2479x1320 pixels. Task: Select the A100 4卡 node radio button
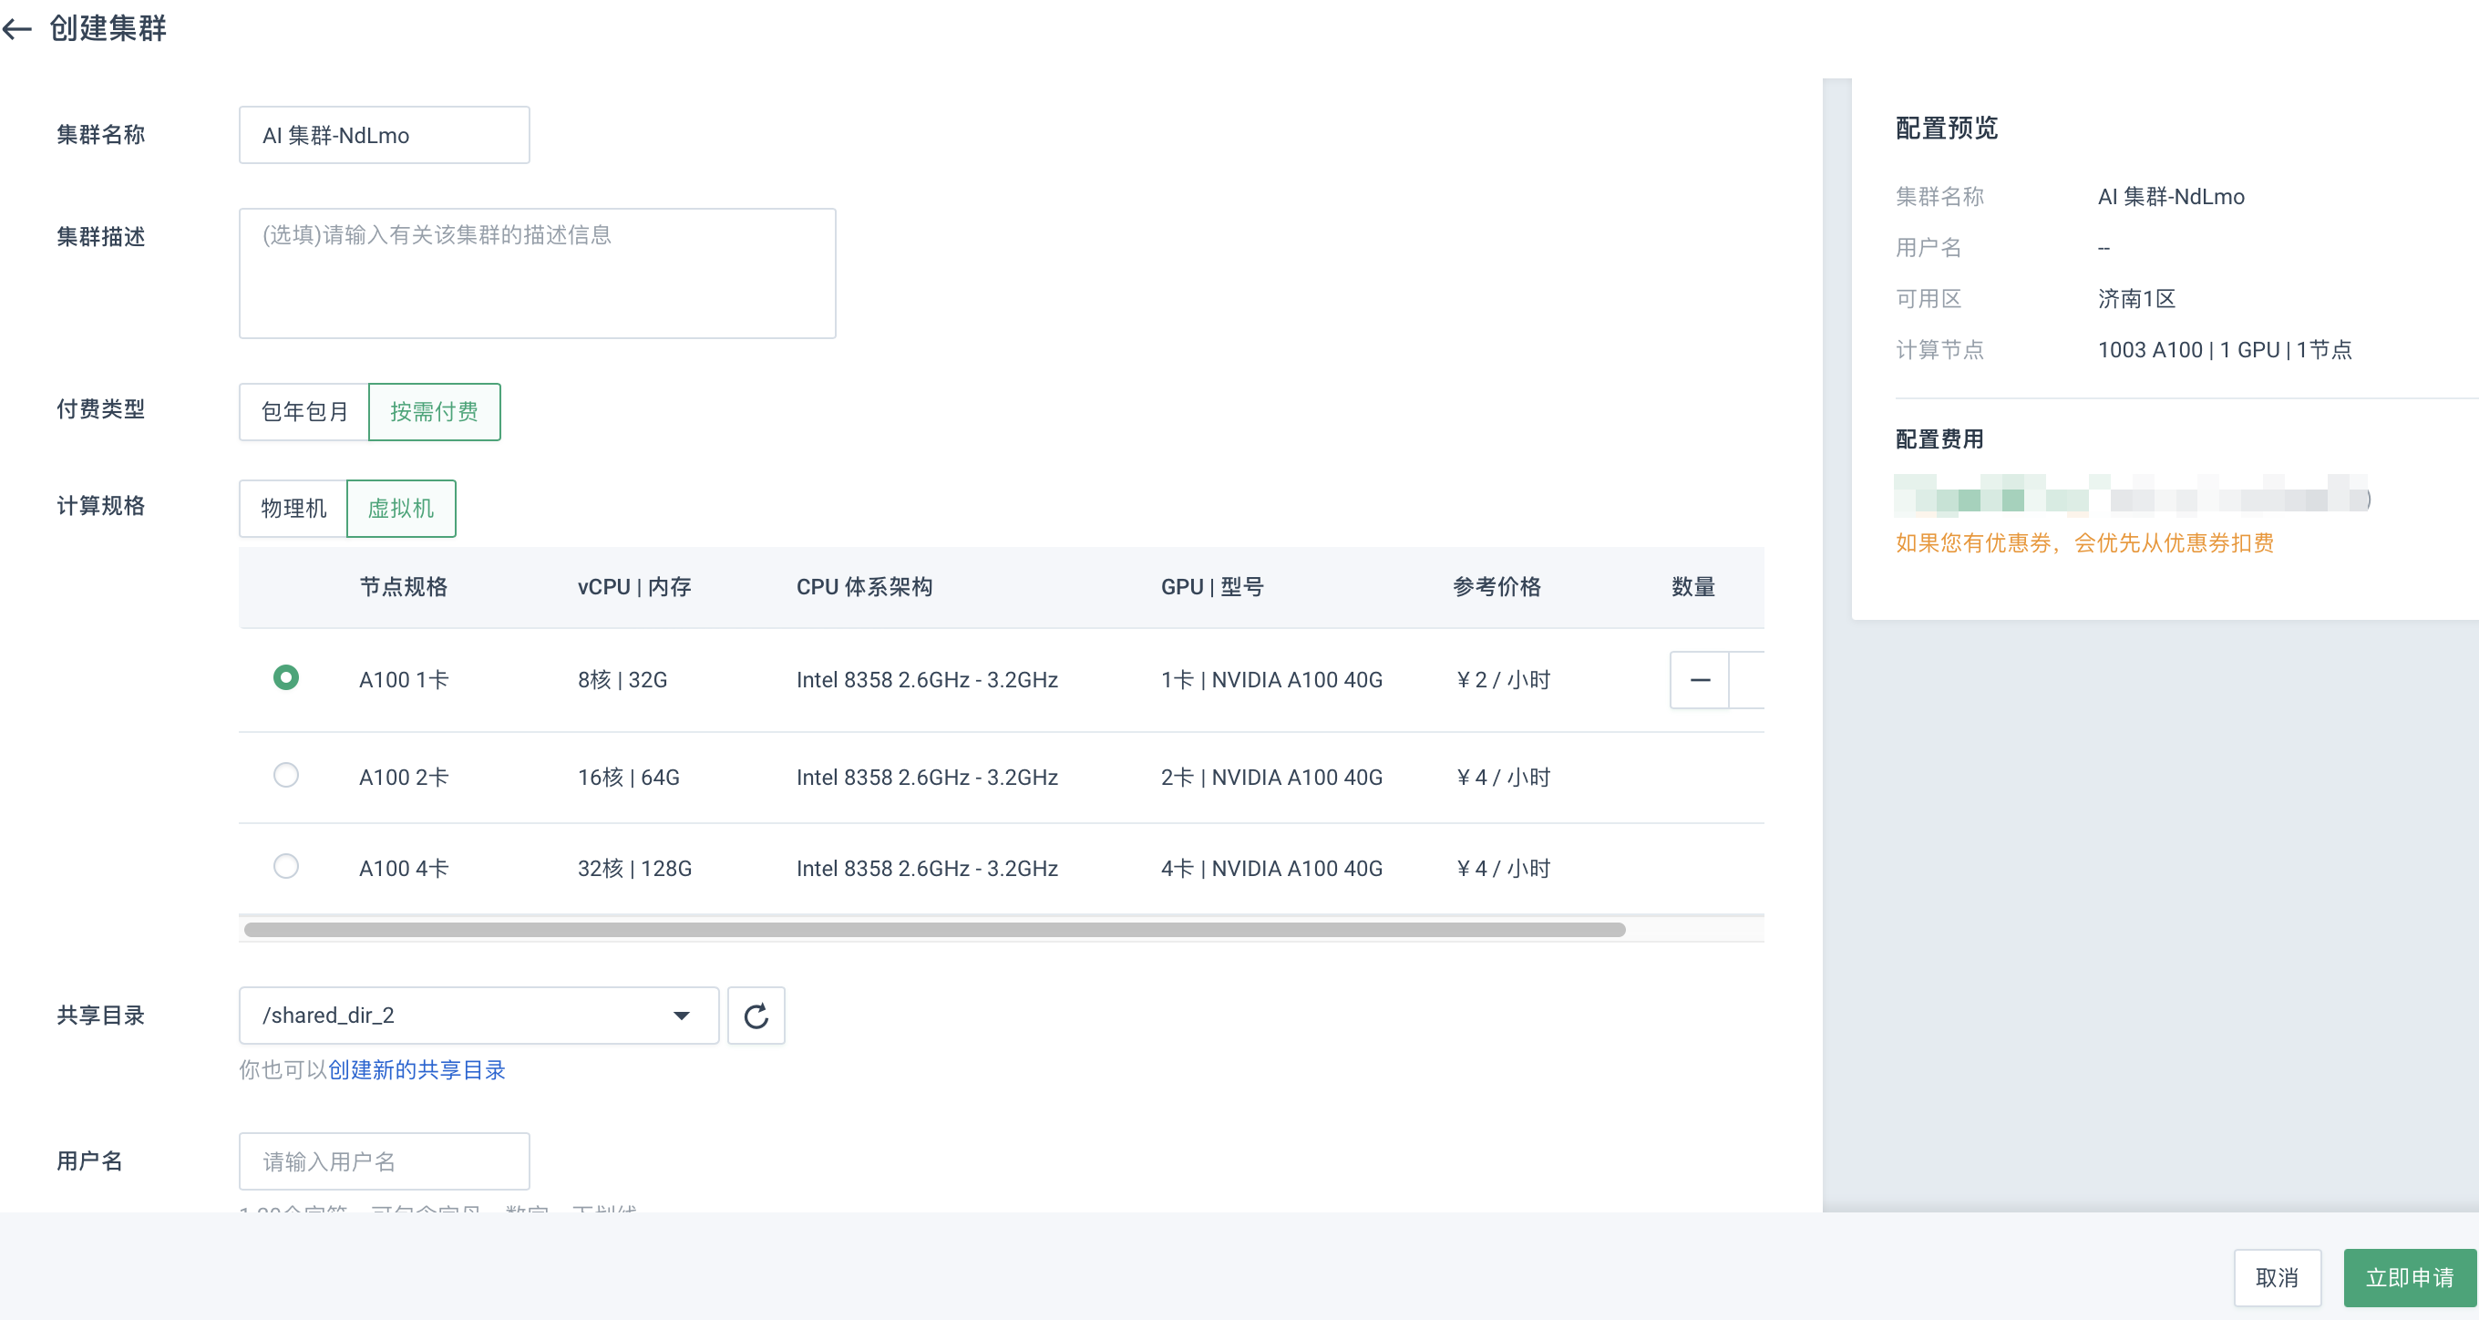coord(286,867)
